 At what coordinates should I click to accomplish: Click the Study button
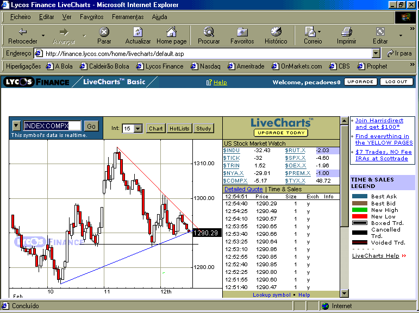(x=204, y=129)
